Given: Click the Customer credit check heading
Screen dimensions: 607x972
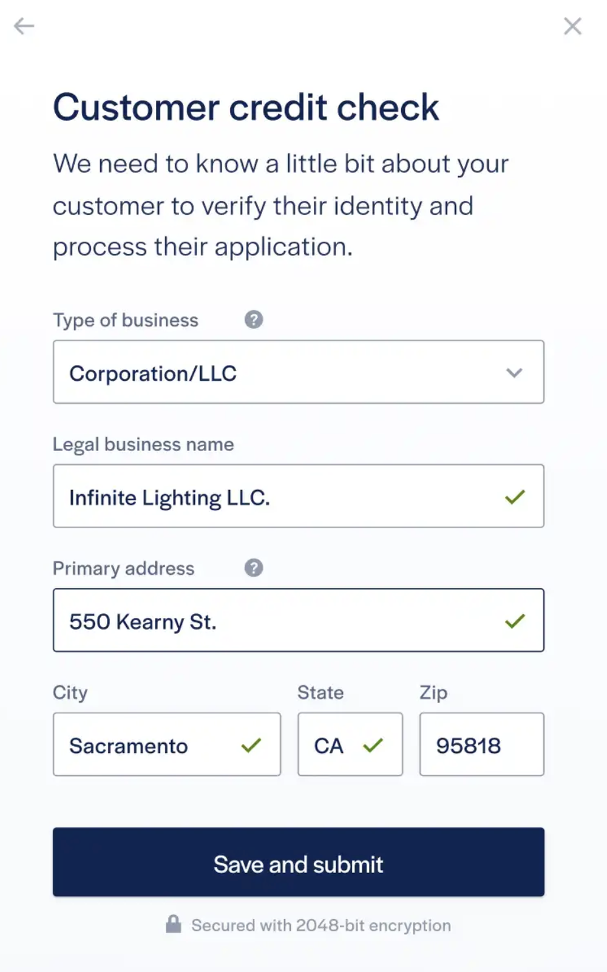Looking at the screenshot, I should (x=246, y=107).
